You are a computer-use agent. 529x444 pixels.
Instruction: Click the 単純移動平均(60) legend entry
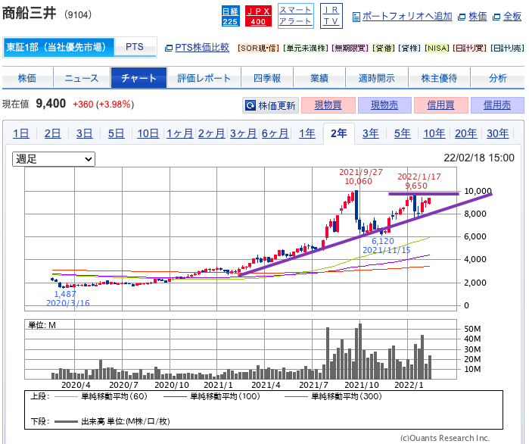101,396
